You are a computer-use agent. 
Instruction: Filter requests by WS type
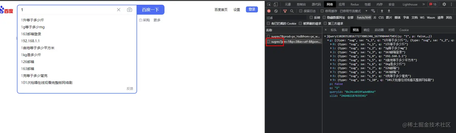(422, 17)
